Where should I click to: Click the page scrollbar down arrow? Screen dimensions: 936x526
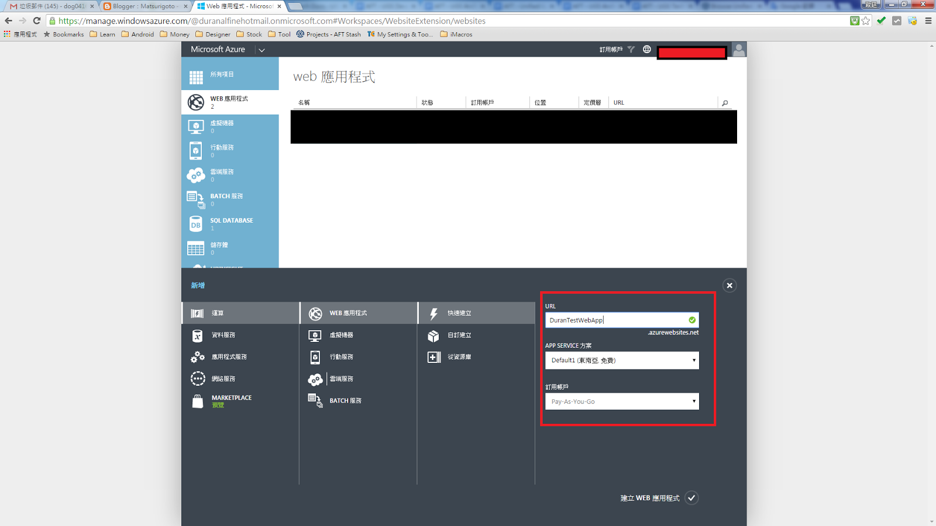(x=931, y=521)
